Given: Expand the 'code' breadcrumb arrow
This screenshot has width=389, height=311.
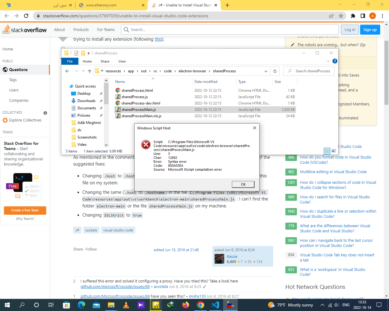Looking at the screenshot, I should tap(174, 71).
